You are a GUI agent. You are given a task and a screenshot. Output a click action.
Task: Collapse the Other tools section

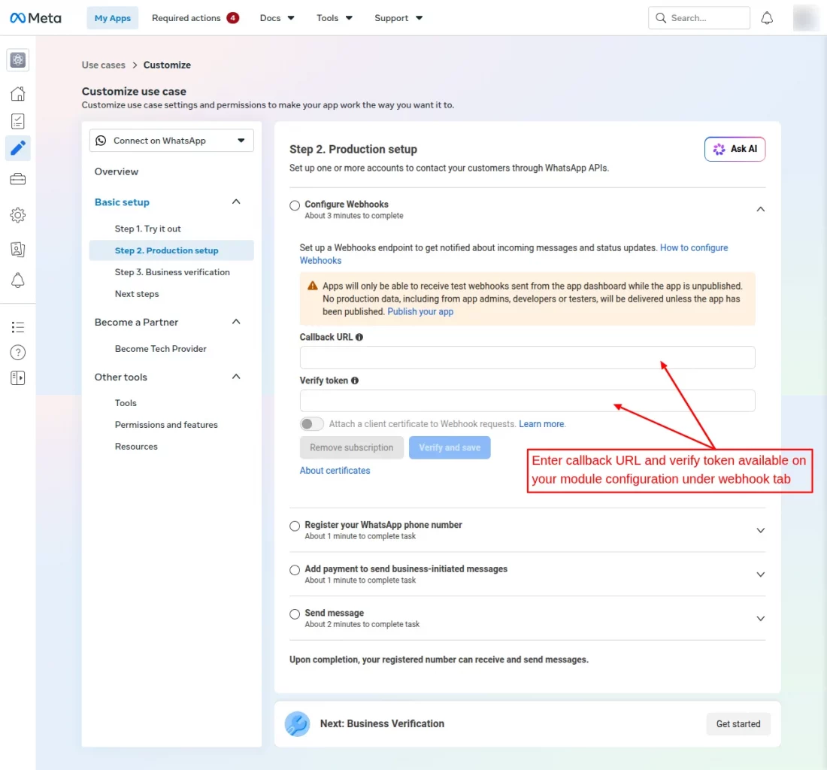(236, 377)
